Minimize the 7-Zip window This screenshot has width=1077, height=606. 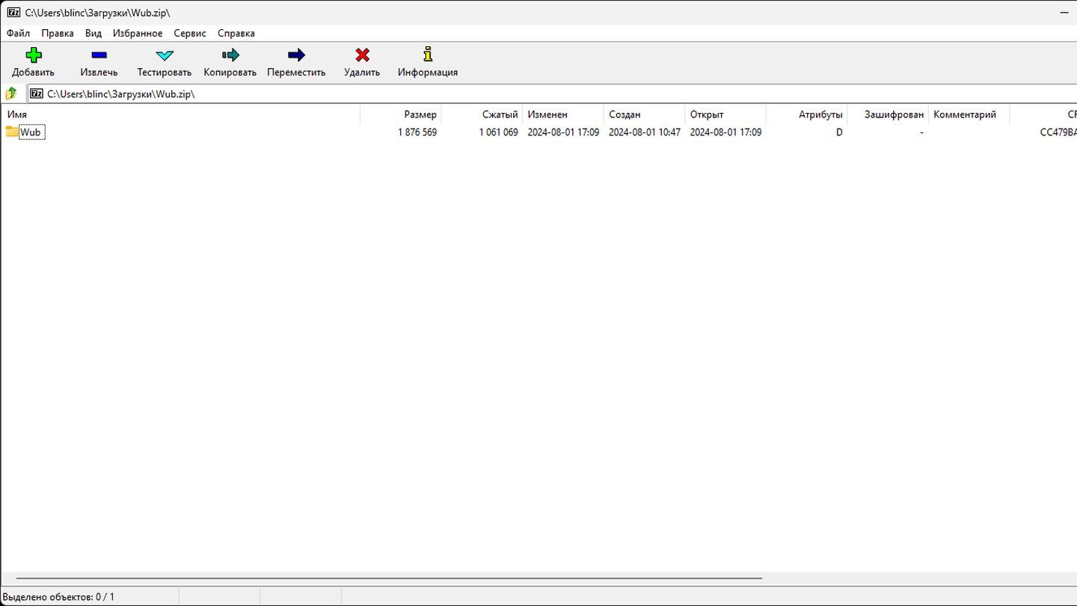[1064, 13]
